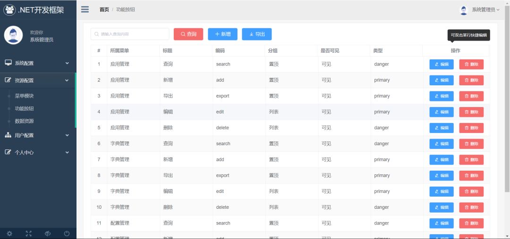Screen dimensions: 510x239
Task: Edit row 9 字典管理 edit
Action: point(442,191)
